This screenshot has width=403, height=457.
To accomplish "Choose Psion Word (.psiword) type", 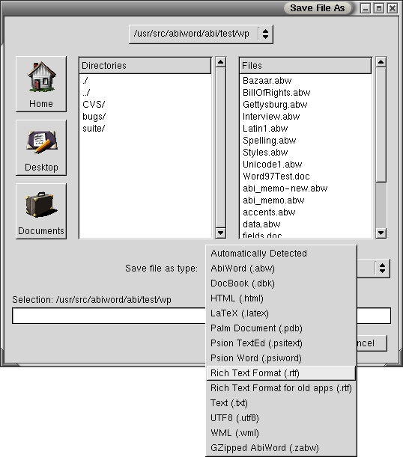I will point(281,358).
